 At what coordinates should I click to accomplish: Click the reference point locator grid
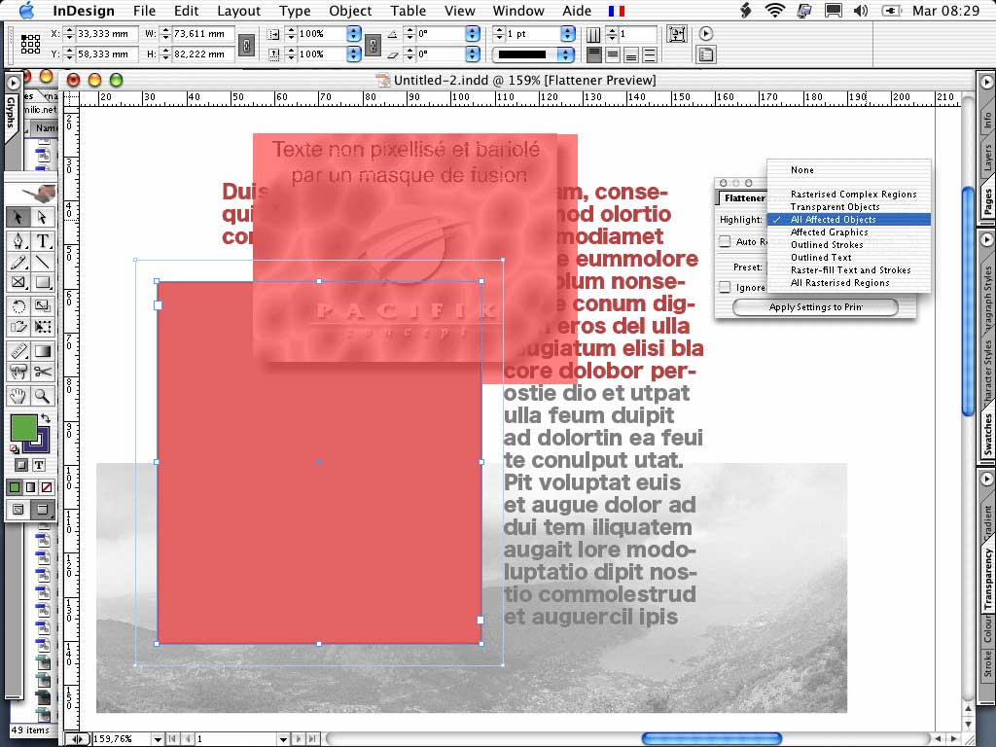coord(30,44)
